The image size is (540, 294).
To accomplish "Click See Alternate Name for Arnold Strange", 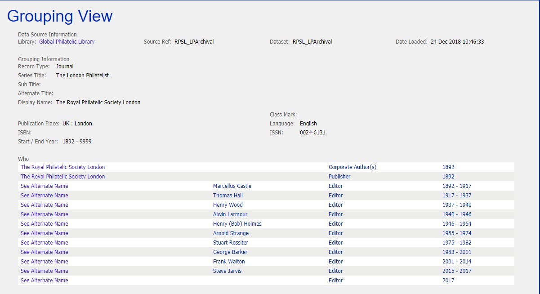I will (45, 233).
